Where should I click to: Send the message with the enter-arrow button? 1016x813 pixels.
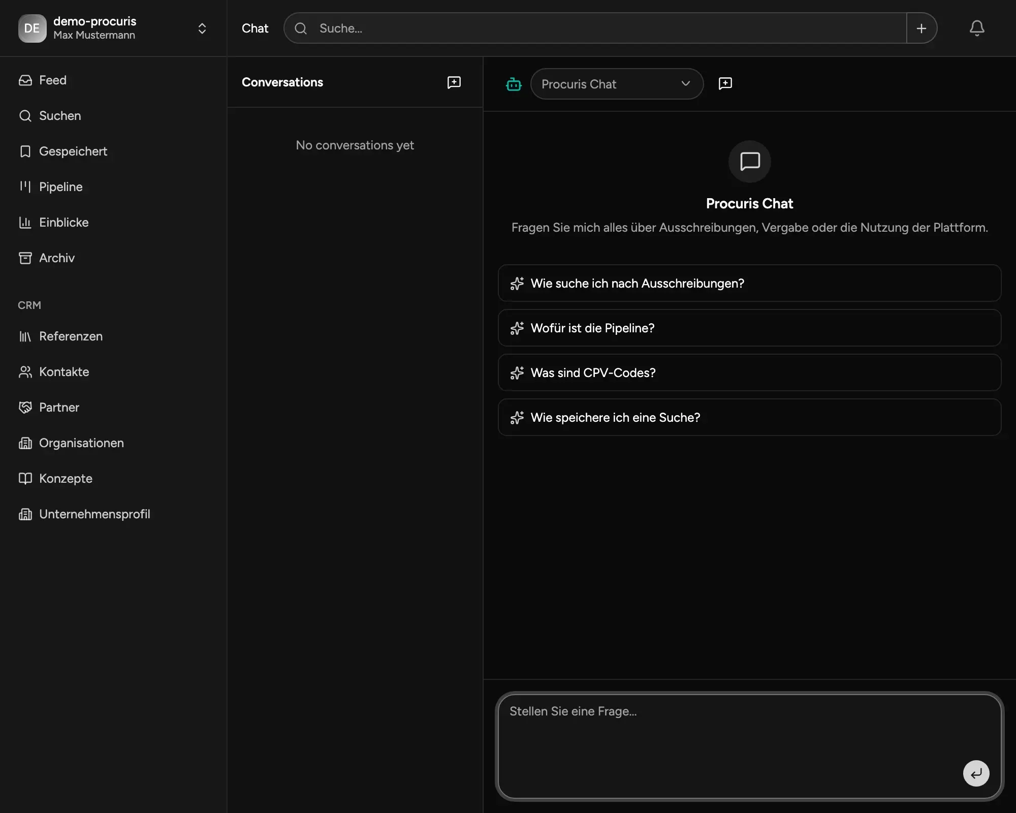click(x=976, y=773)
